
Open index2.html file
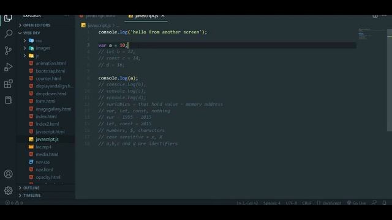pos(48,124)
